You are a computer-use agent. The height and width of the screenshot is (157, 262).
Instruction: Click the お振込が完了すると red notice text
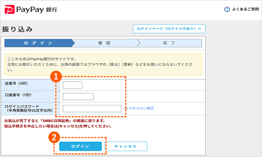tap(55, 121)
